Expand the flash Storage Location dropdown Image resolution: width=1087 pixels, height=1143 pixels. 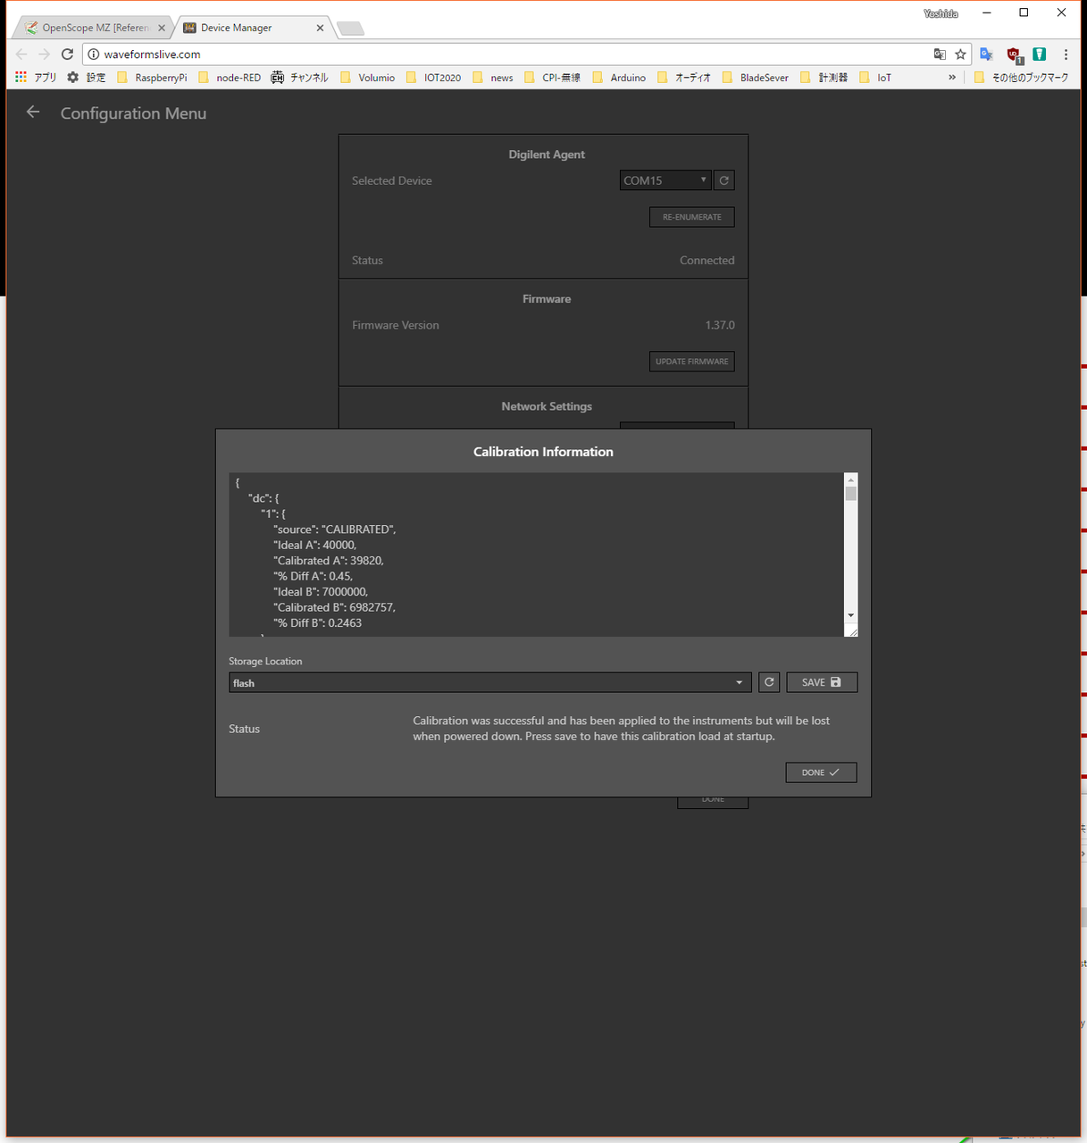point(489,683)
